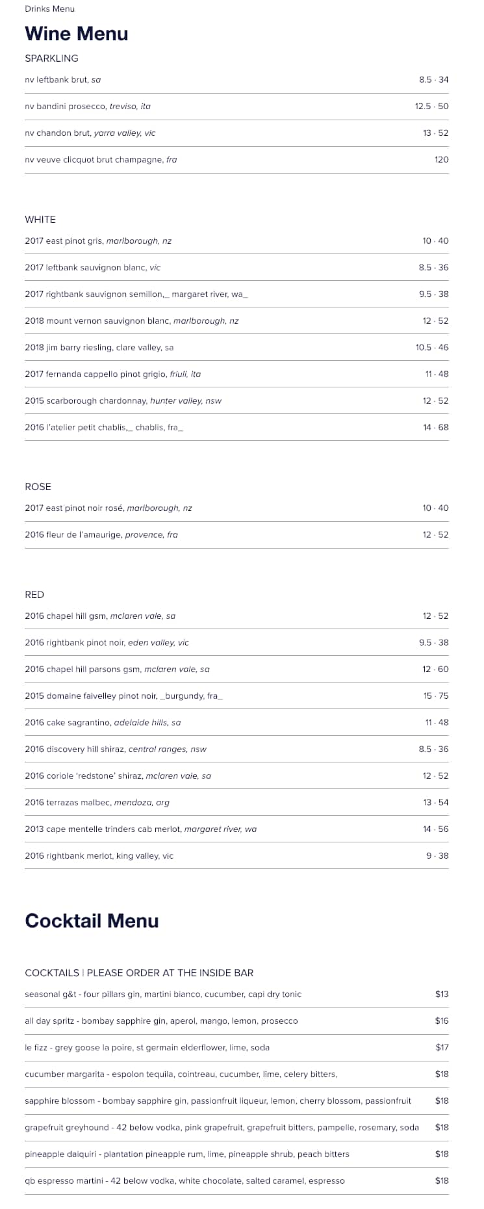
Task: Click the WHITE section heading
Action: [40, 220]
